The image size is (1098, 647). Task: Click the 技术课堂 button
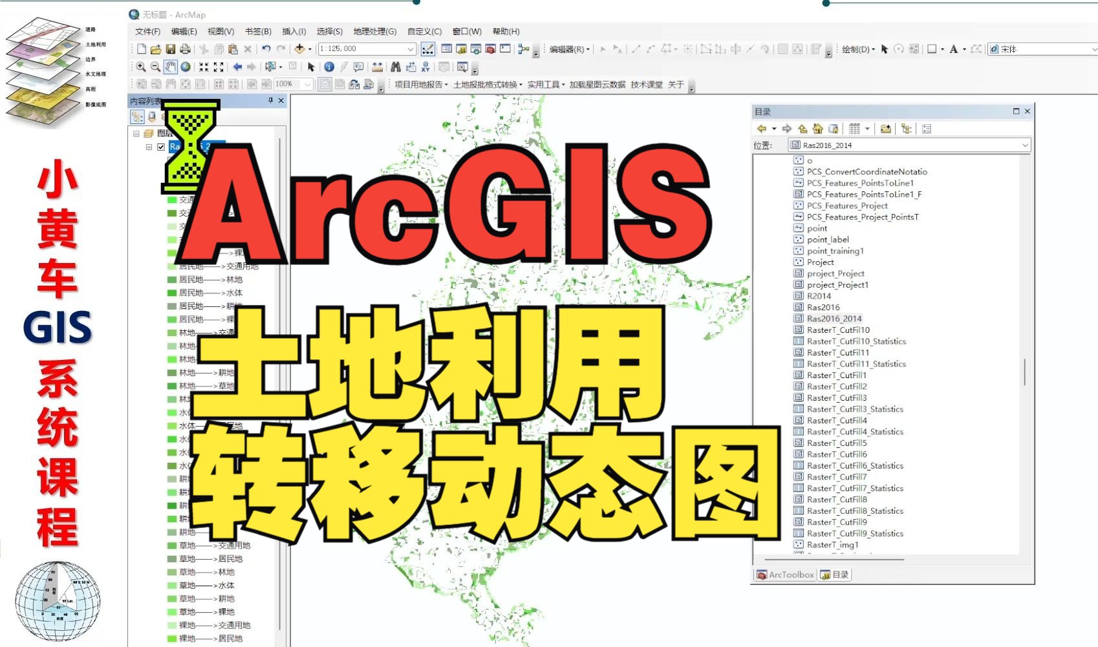click(647, 85)
